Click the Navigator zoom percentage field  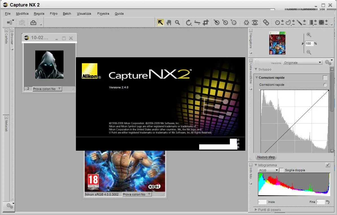point(309,43)
